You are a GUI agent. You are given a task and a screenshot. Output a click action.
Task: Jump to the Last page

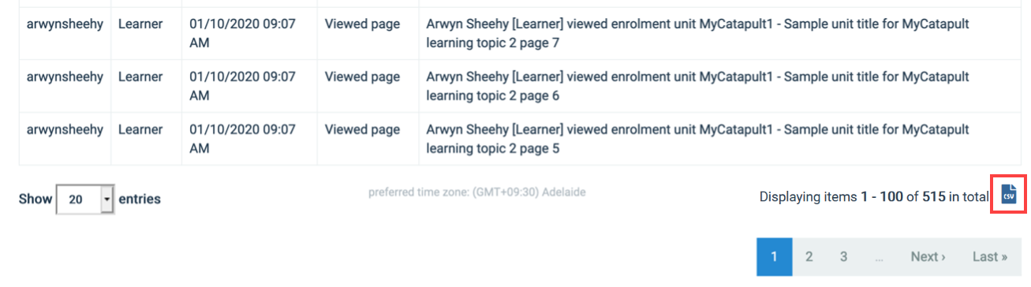990,256
